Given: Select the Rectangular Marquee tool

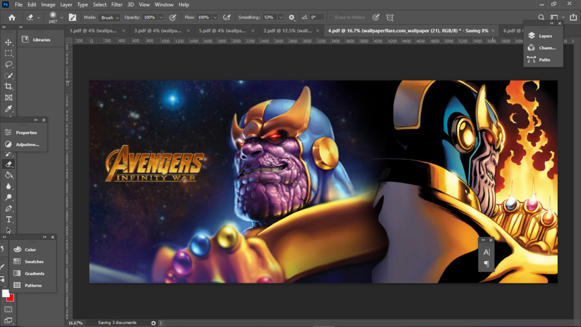Looking at the screenshot, I should (9, 53).
